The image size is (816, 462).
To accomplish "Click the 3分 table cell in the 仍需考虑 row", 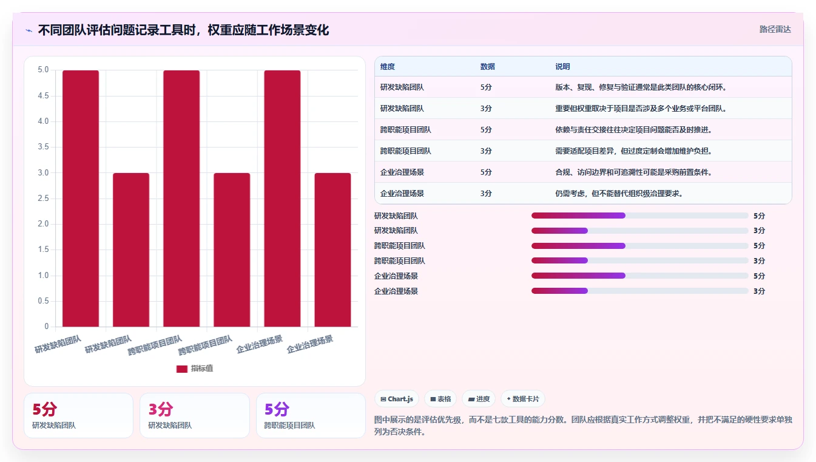I will point(486,194).
